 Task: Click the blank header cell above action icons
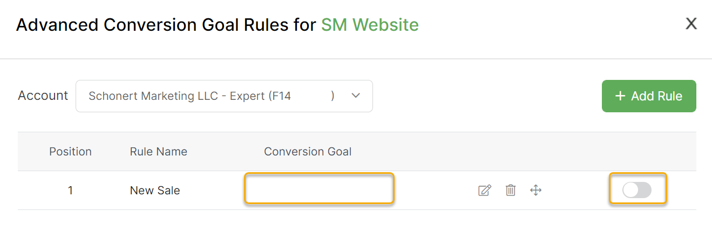510,152
